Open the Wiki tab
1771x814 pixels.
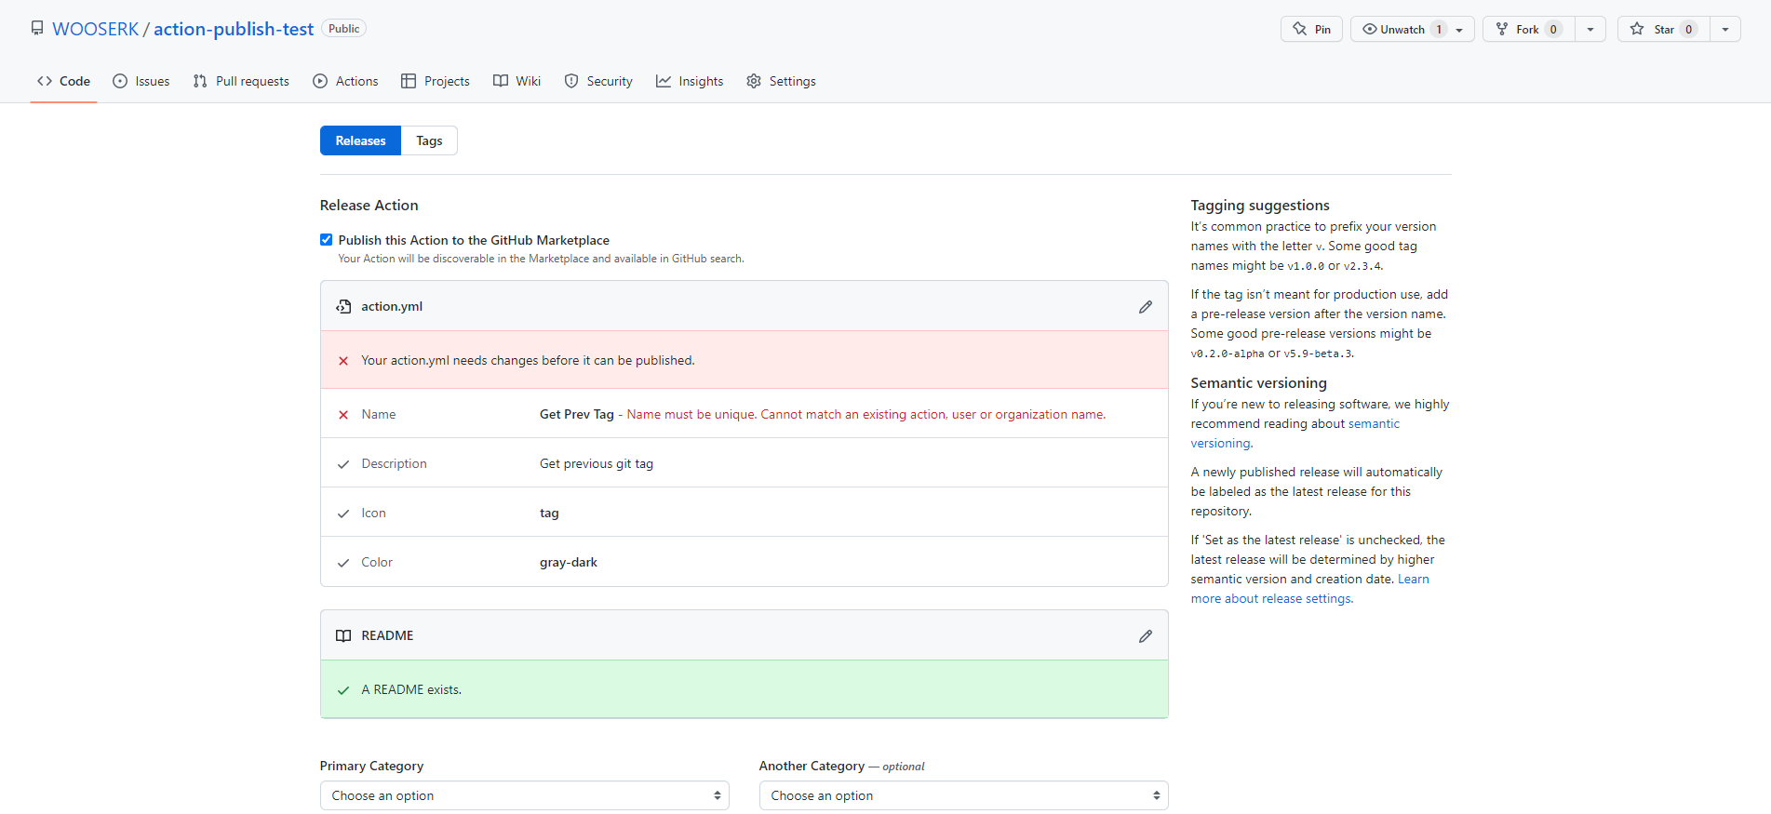tap(517, 81)
